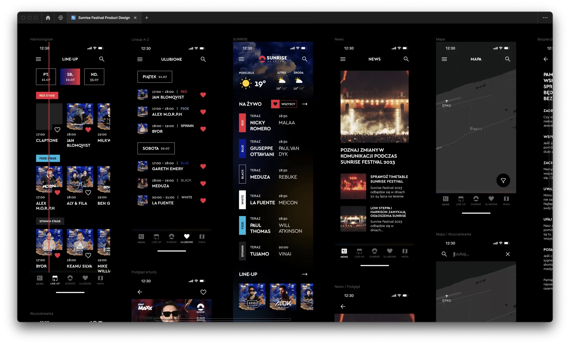
Task: Open the BYOR row in Ulubione list
Action: pyautogui.click(x=172, y=129)
